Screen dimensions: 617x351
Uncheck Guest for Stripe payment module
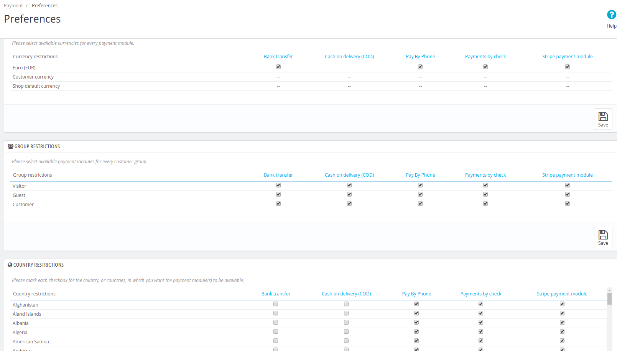coord(568,194)
